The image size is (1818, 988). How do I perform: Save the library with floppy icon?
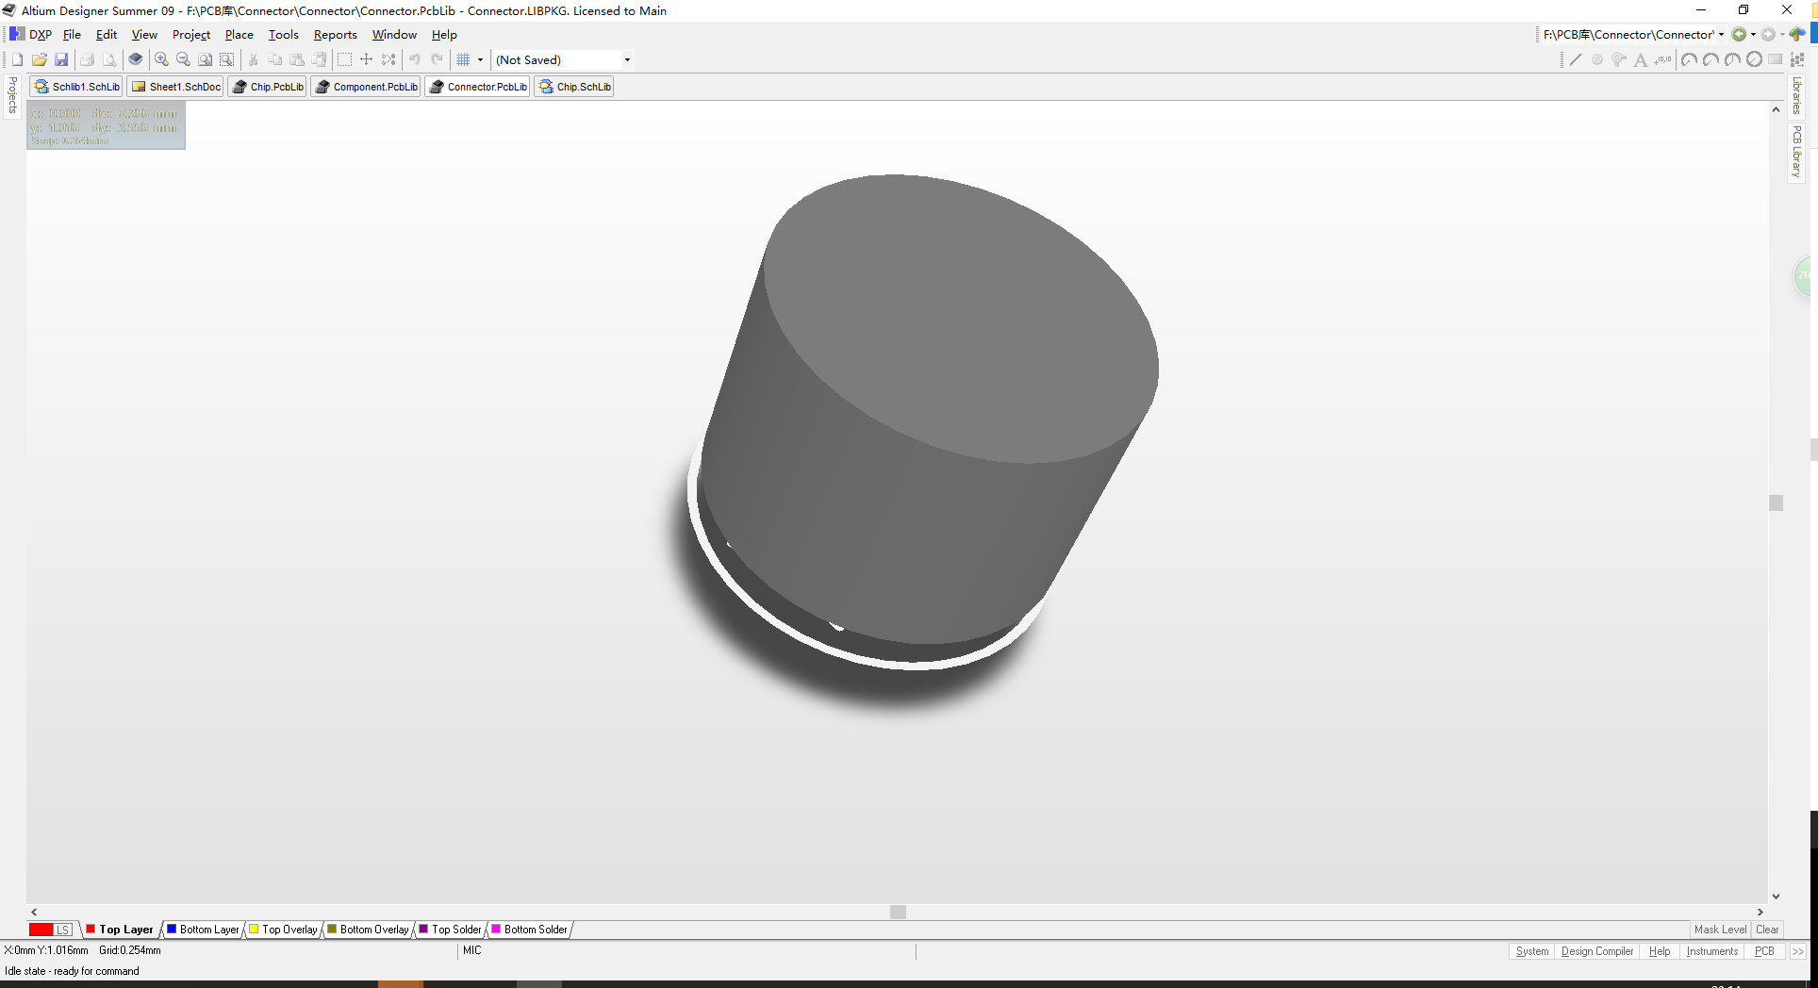coord(61,59)
